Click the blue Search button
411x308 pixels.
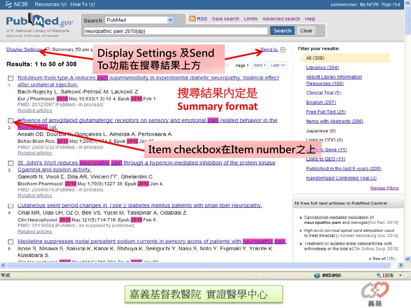coord(282,30)
